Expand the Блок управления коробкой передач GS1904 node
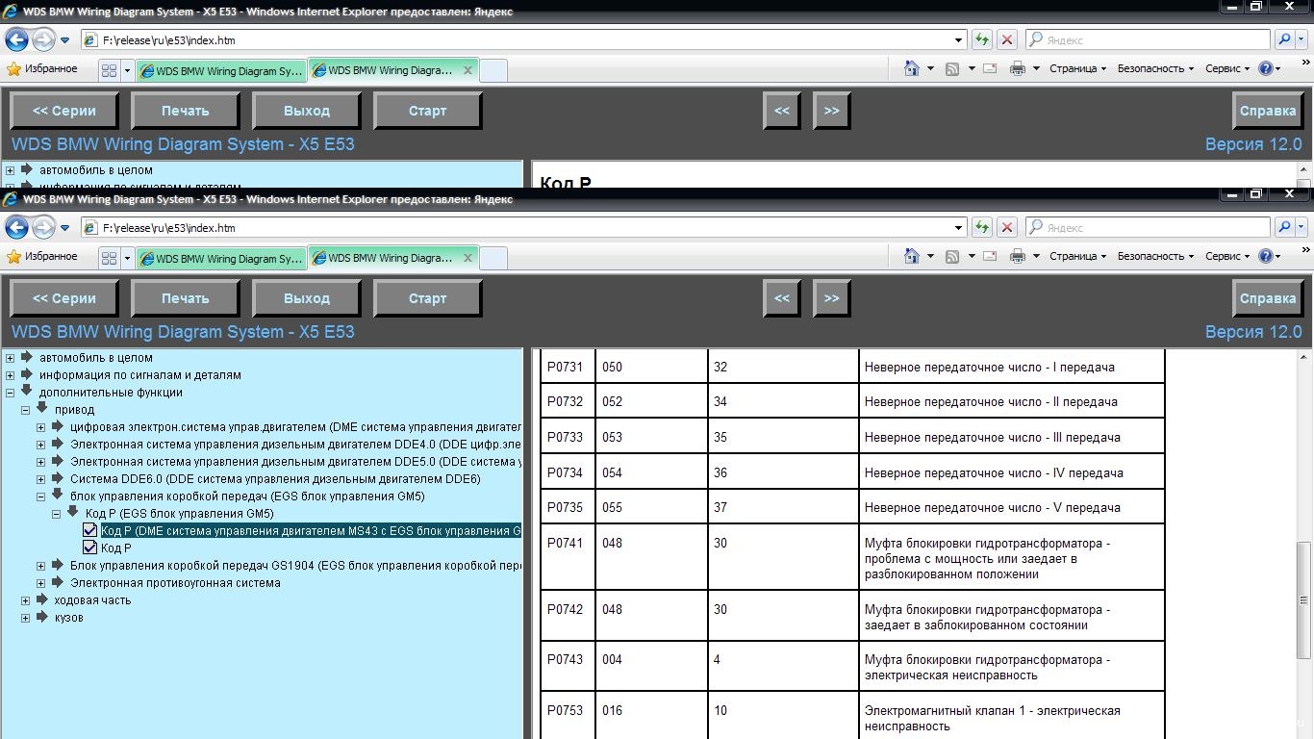Image resolution: width=1314 pixels, height=739 pixels. click(41, 566)
